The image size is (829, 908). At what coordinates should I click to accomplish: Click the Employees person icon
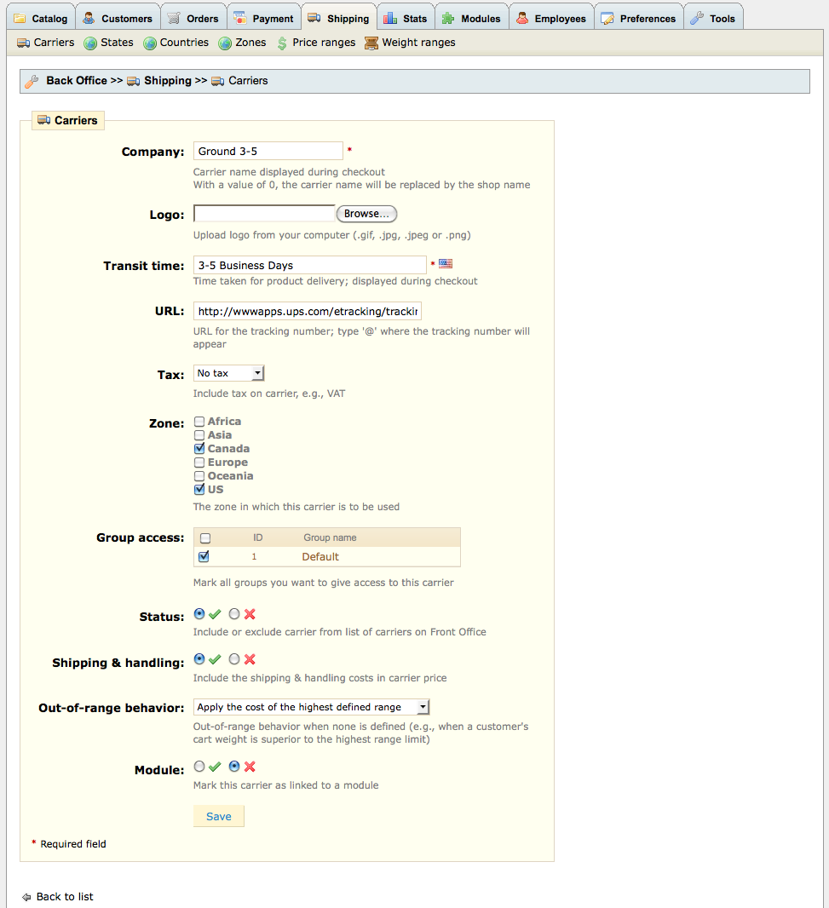[x=522, y=18]
